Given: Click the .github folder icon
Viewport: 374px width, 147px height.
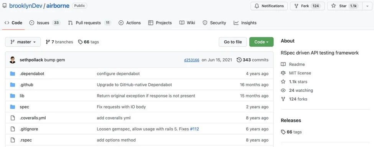Looking at the screenshot, I should click(13, 84).
